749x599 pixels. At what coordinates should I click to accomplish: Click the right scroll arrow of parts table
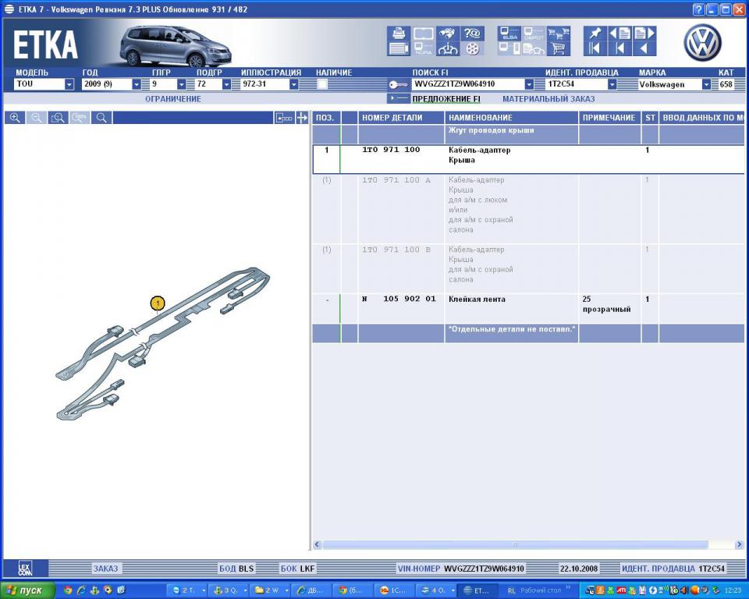(739, 544)
